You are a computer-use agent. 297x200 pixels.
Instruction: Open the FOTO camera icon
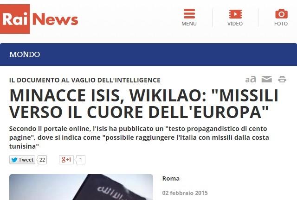click(281, 14)
